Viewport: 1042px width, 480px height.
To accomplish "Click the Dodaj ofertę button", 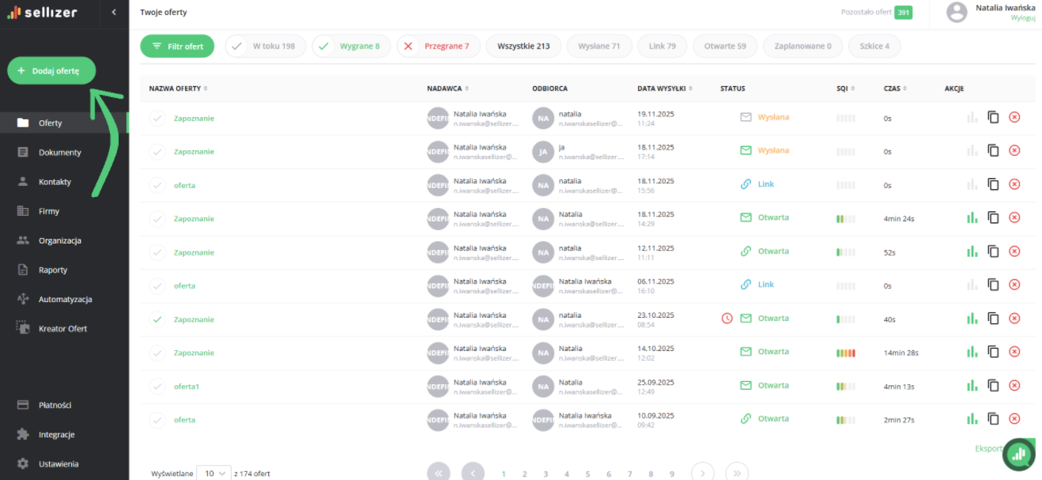I will click(51, 70).
